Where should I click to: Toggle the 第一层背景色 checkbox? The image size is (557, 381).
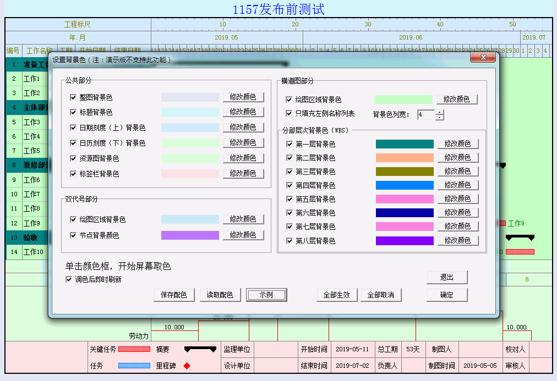289,144
